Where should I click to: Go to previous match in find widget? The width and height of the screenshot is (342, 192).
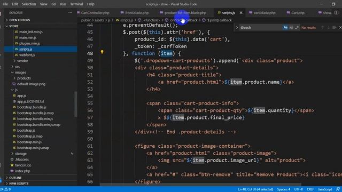click(323, 27)
